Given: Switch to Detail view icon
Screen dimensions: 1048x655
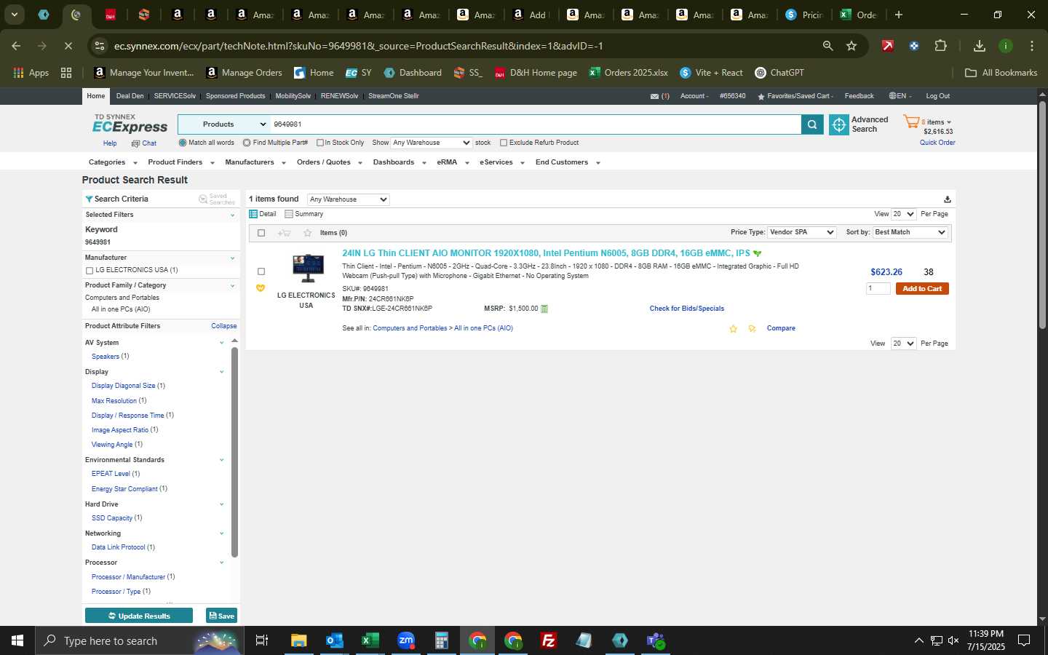Looking at the screenshot, I should (x=253, y=214).
